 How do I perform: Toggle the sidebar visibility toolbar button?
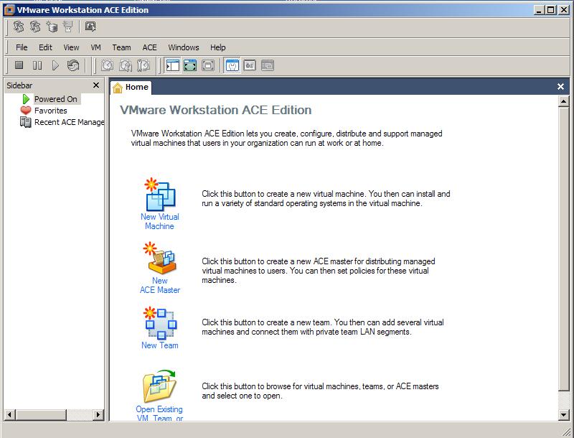pyautogui.click(x=172, y=65)
